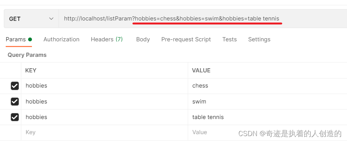Image resolution: width=347 pixels, height=141 pixels.
Task: Open the GET method dropdown
Action: pos(31,19)
